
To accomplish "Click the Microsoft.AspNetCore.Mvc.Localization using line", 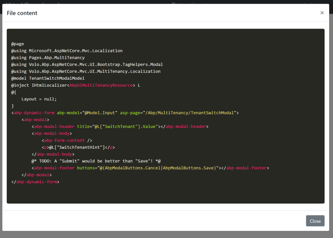I will [x=67, y=51].
